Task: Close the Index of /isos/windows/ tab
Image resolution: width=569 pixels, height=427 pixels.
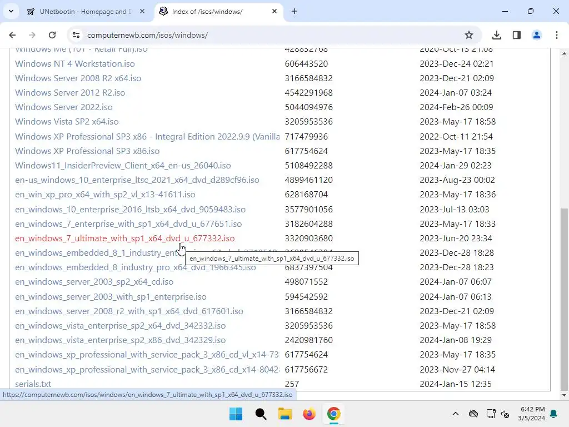Action: [x=274, y=11]
